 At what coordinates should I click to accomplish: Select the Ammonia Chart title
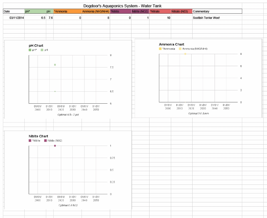tap(172, 44)
